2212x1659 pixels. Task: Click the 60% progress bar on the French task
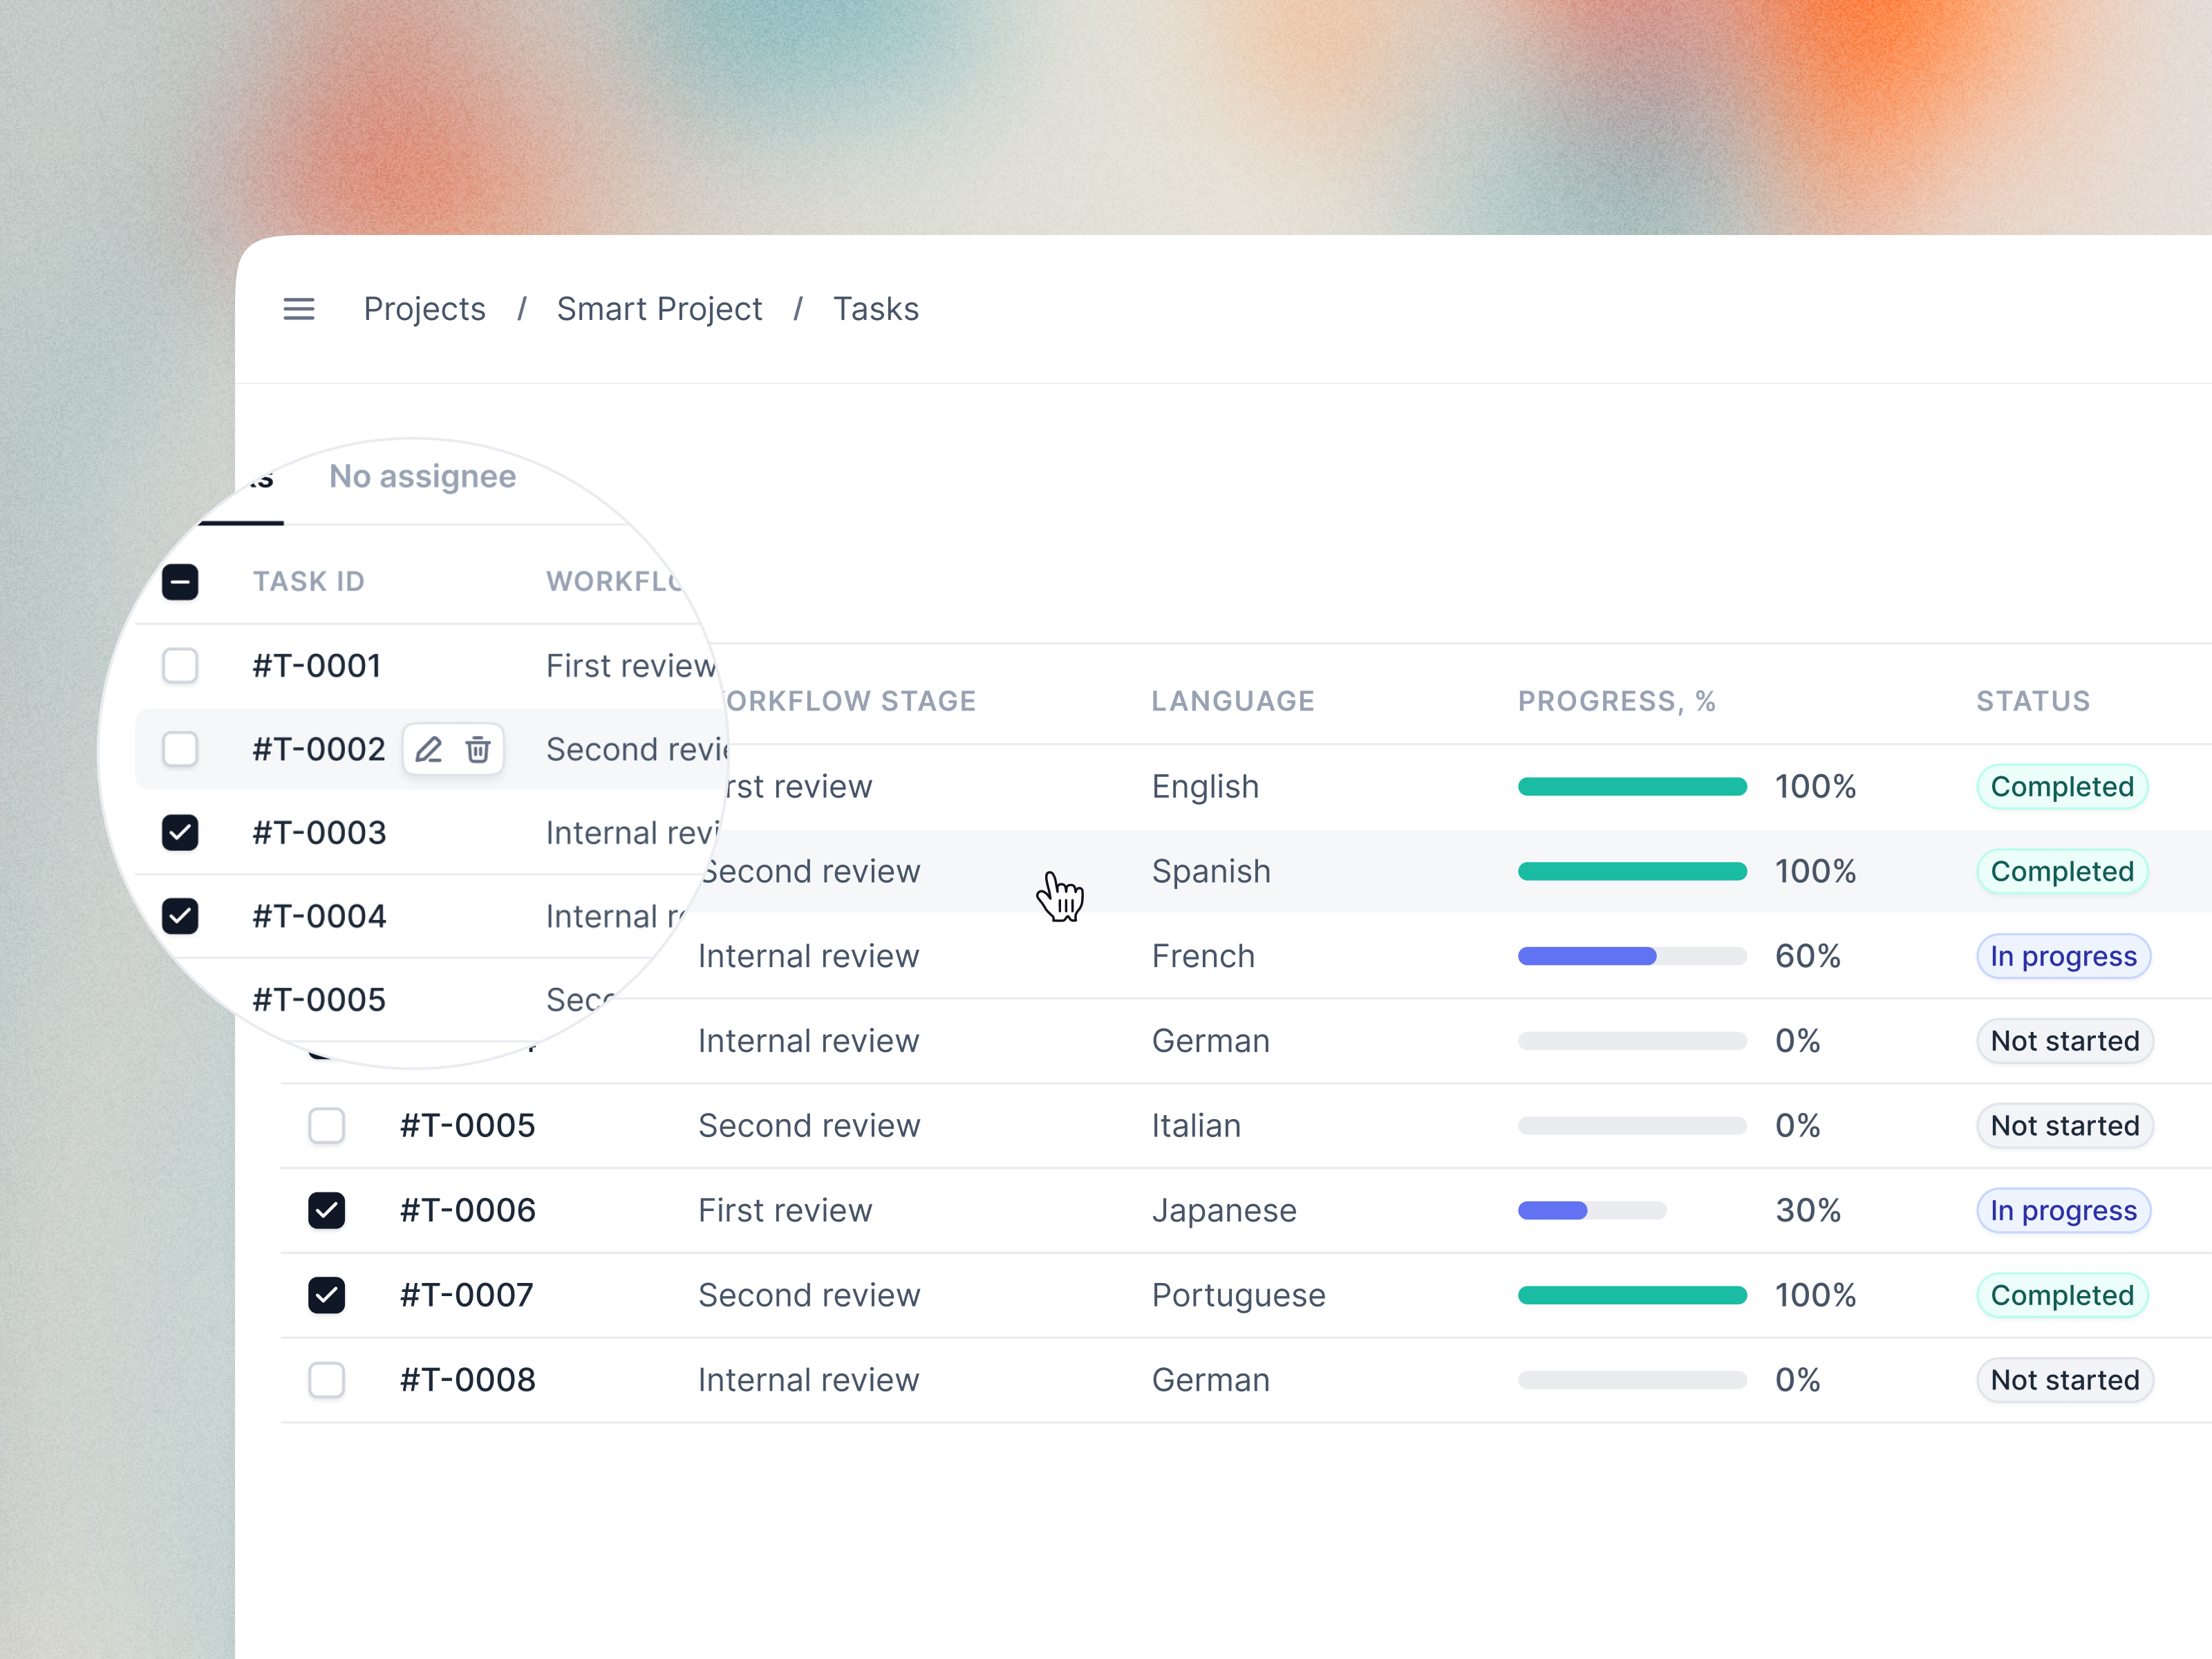[x=1631, y=956]
